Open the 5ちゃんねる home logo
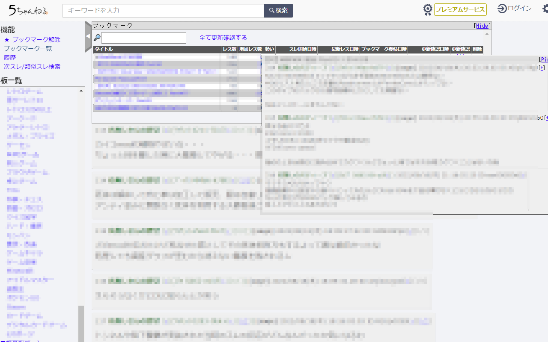 (x=28, y=9)
